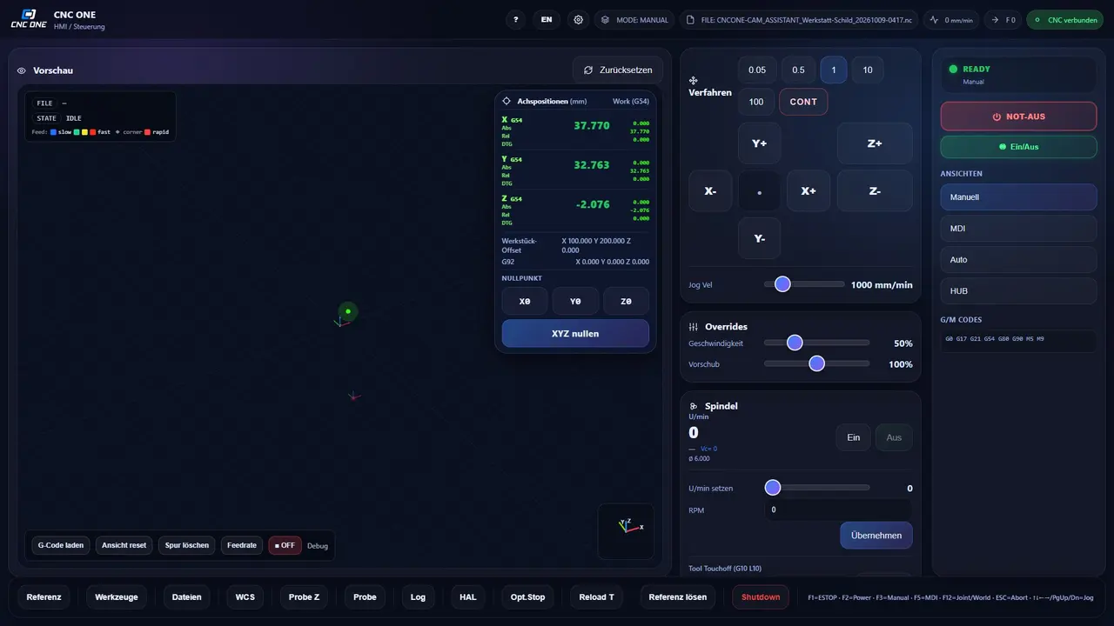The width and height of the screenshot is (1114, 626).
Task: Click the Jog Vel slider
Action: tap(804, 284)
